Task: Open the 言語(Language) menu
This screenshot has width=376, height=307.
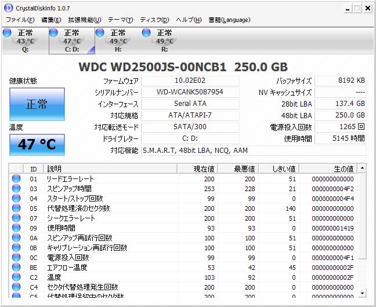Action: (x=229, y=20)
